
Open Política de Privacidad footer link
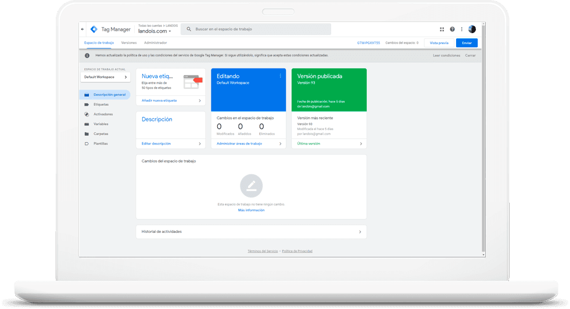(297, 251)
